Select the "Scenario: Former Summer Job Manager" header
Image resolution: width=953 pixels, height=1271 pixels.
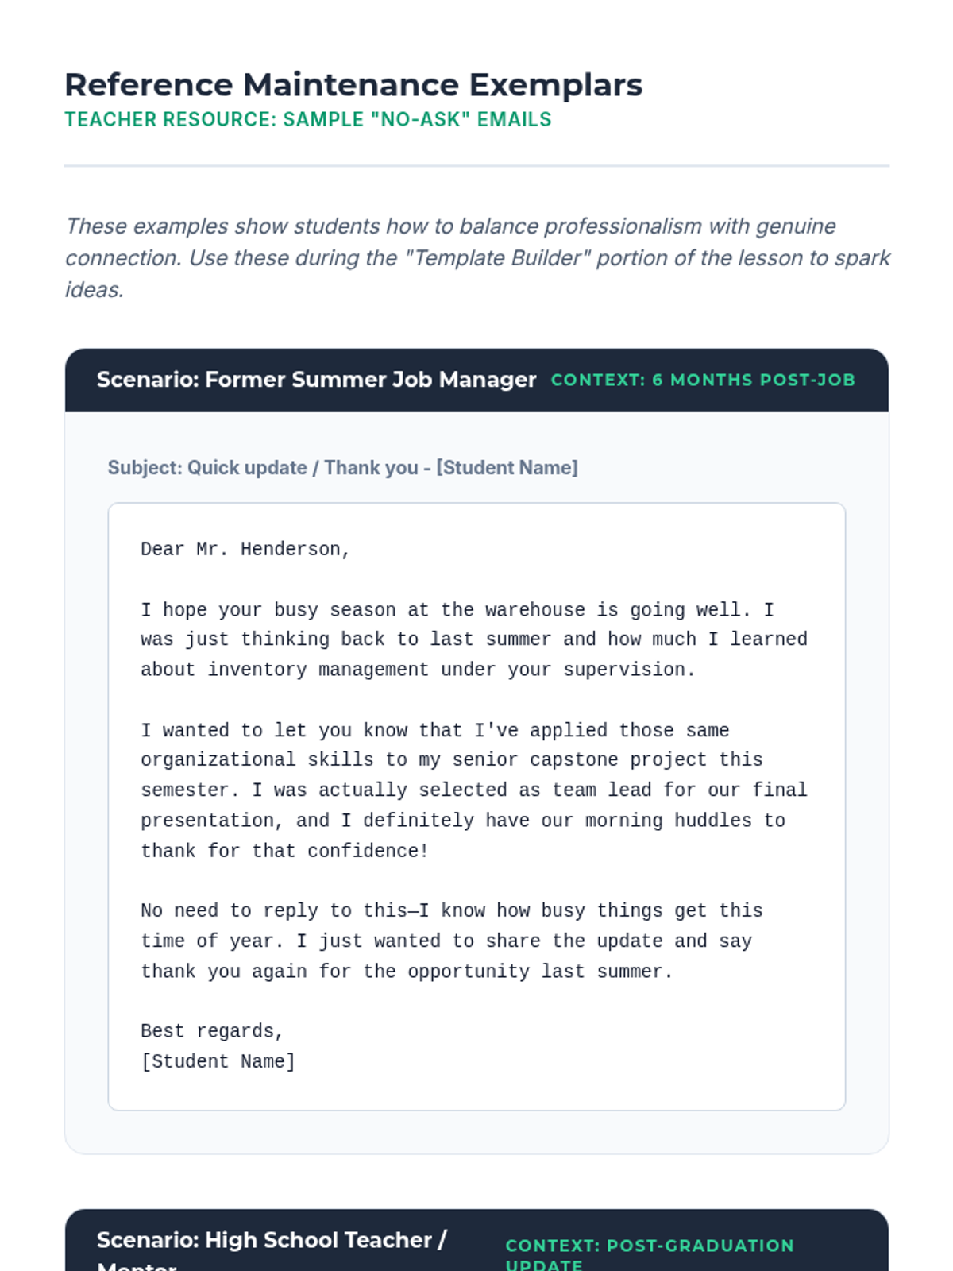click(x=316, y=380)
